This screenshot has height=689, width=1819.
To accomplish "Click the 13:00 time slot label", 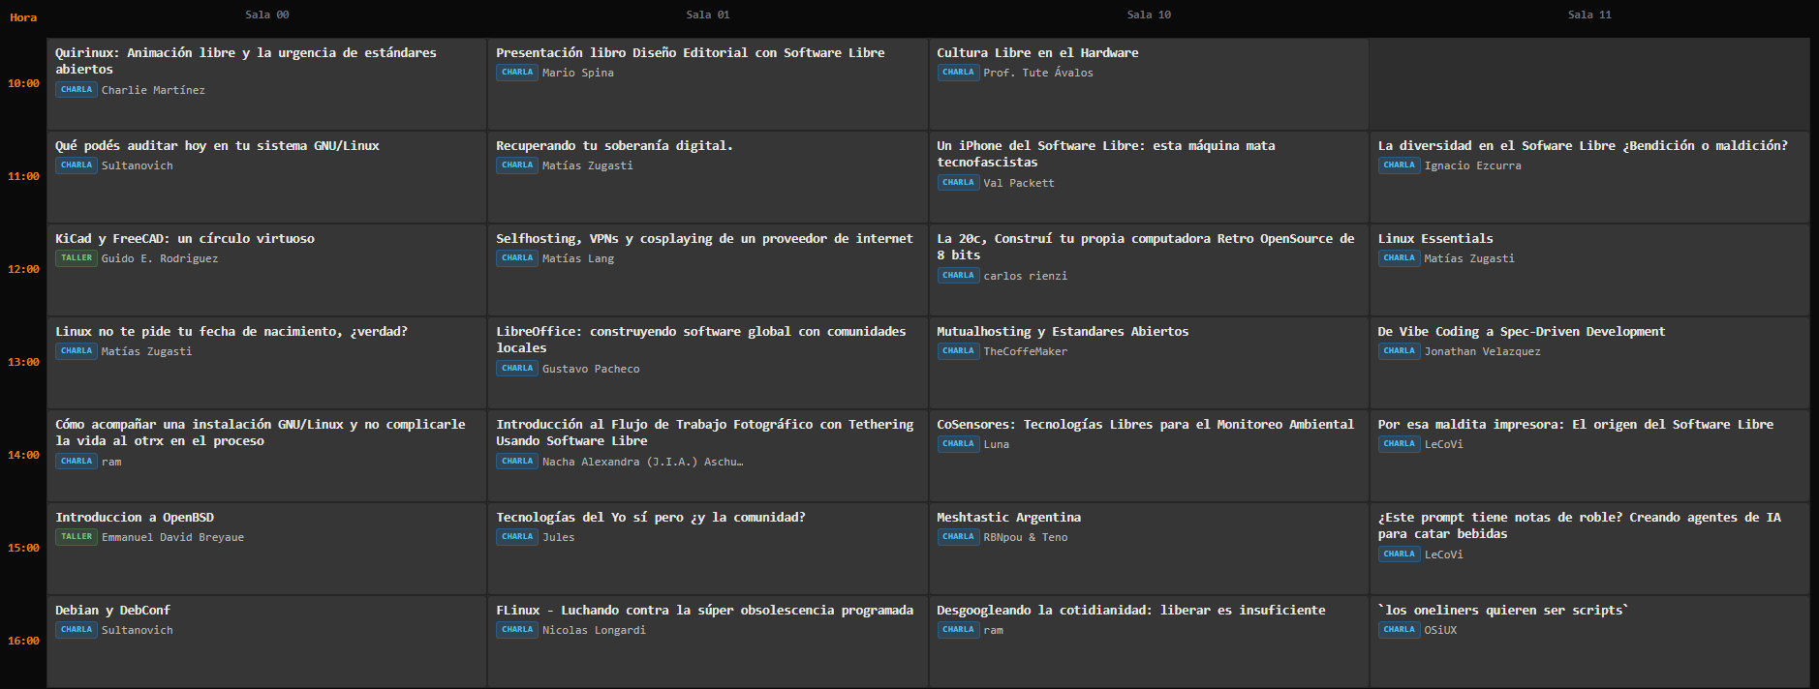I will [x=23, y=362].
